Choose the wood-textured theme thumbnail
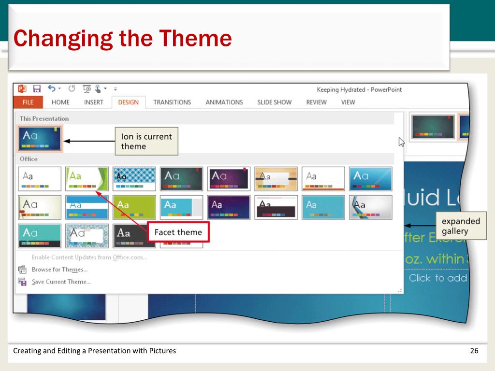 [276, 179]
